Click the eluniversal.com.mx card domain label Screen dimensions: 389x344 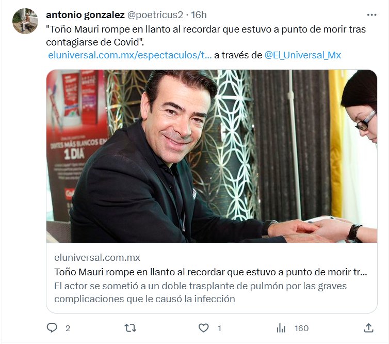point(97,258)
